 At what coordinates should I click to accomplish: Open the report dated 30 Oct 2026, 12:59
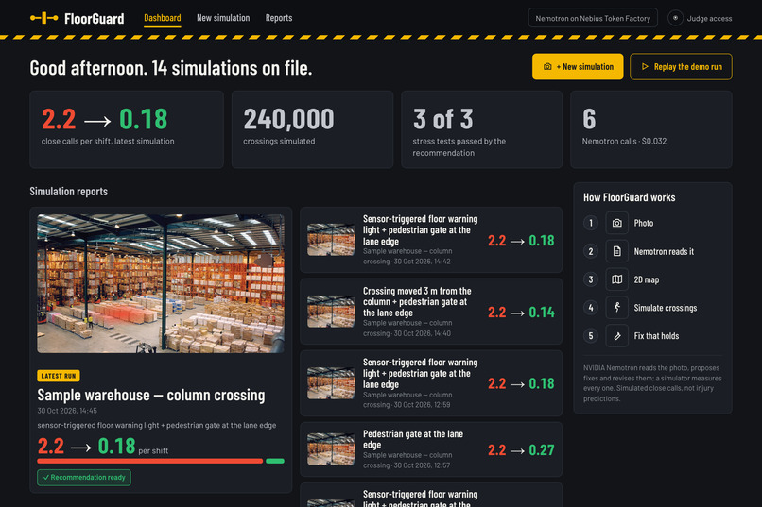tap(431, 383)
